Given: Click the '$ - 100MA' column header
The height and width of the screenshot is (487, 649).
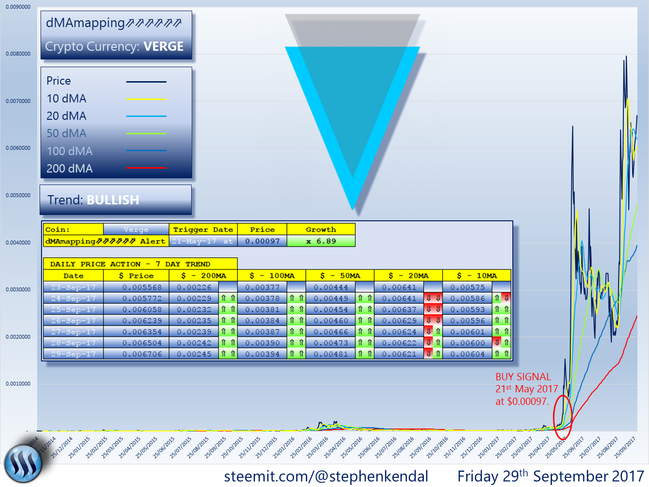Looking at the screenshot, I should point(272,275).
